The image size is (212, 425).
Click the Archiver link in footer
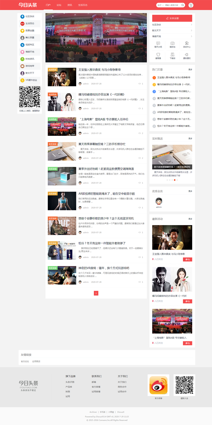click(93, 412)
